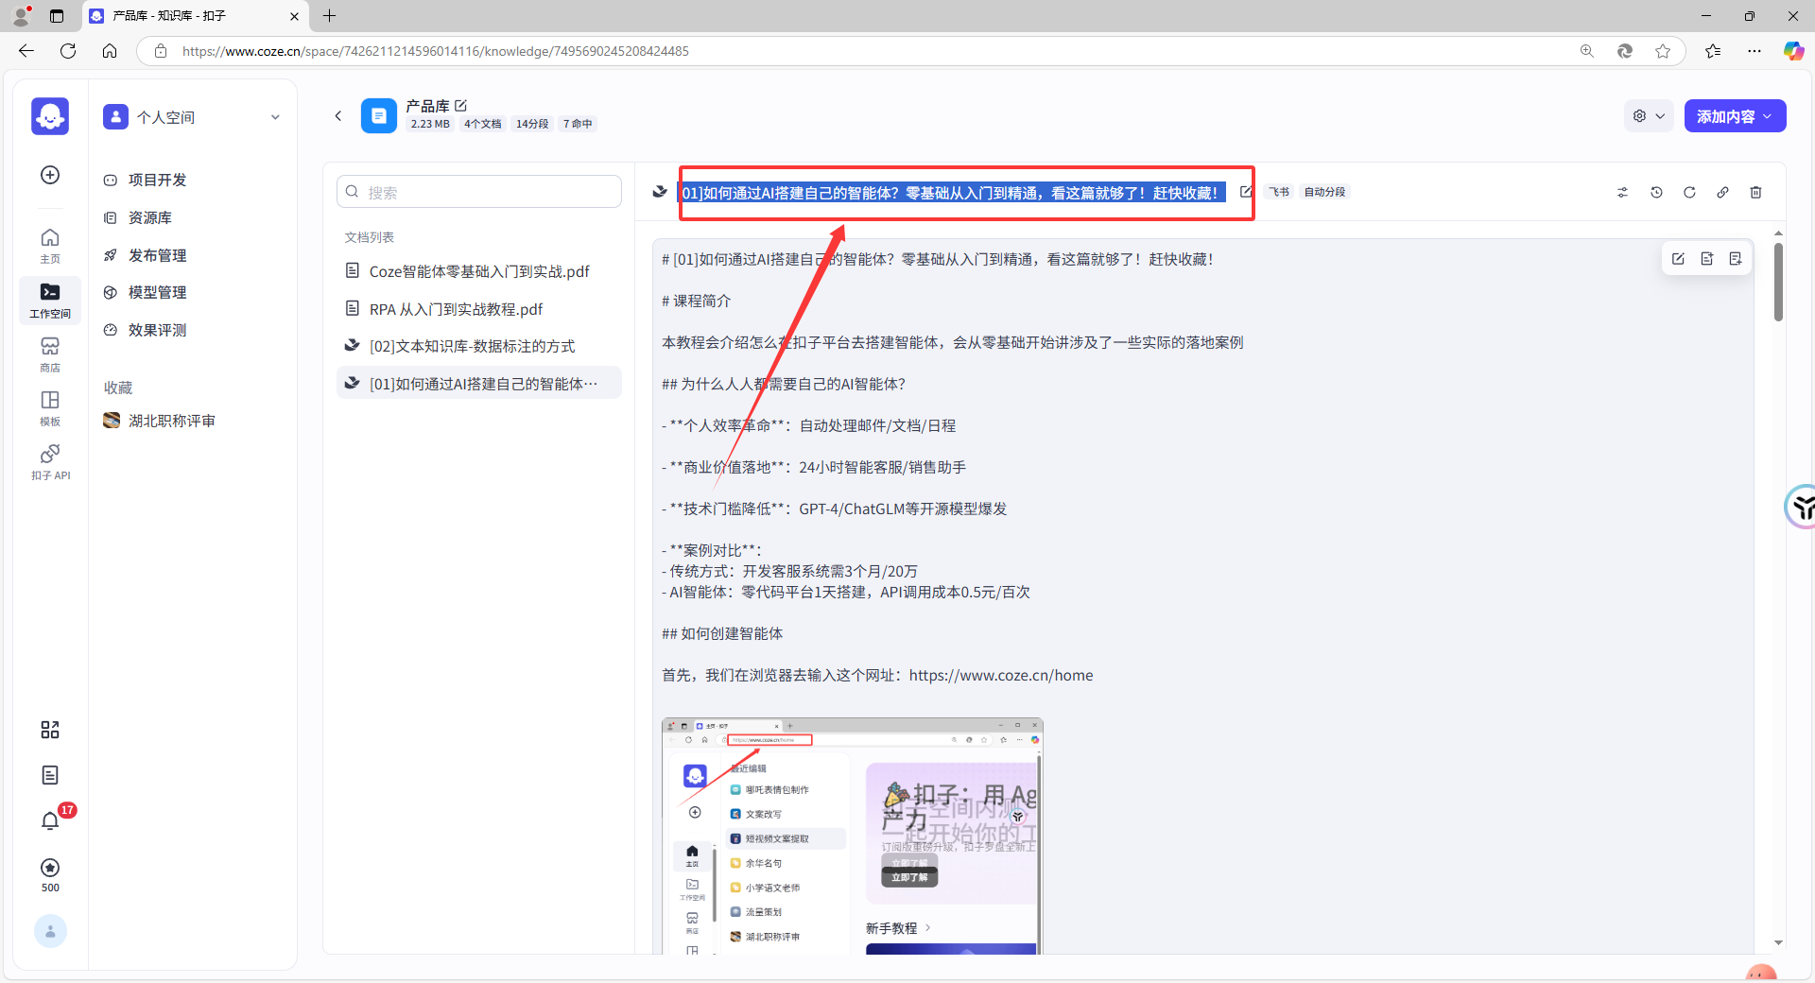Click the document content scrollbar thumb
1815x983 pixels.
click(x=1778, y=282)
